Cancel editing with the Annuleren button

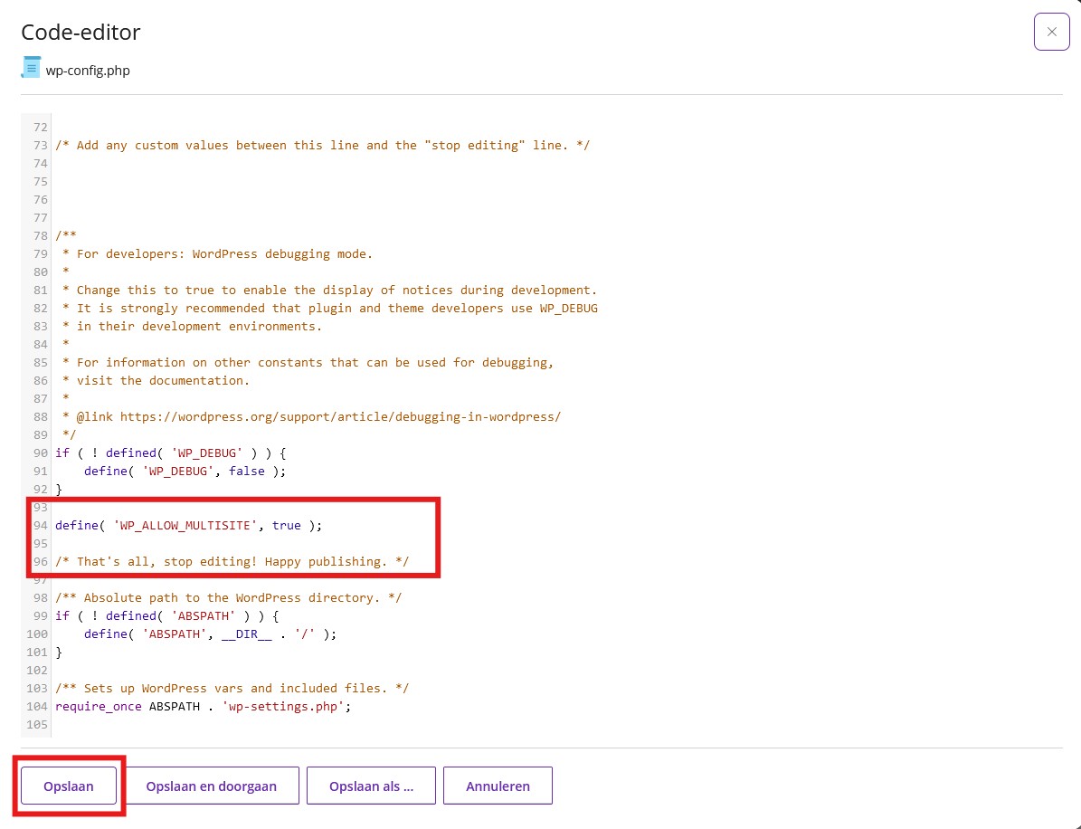pyautogui.click(x=498, y=786)
